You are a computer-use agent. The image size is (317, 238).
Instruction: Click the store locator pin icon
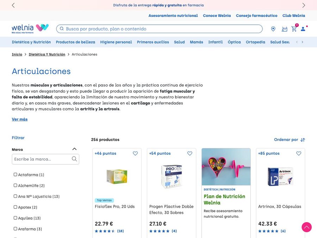pos(273,29)
